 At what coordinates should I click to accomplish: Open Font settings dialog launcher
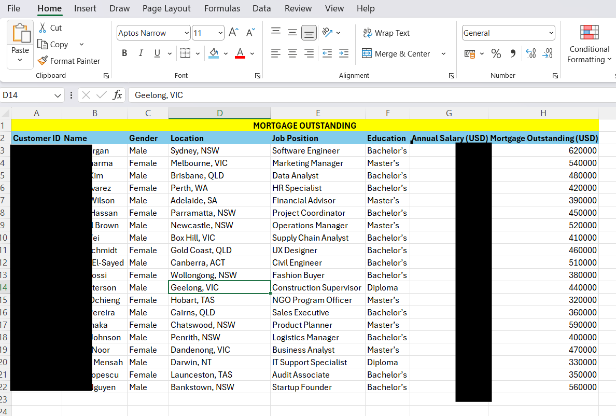tap(258, 76)
